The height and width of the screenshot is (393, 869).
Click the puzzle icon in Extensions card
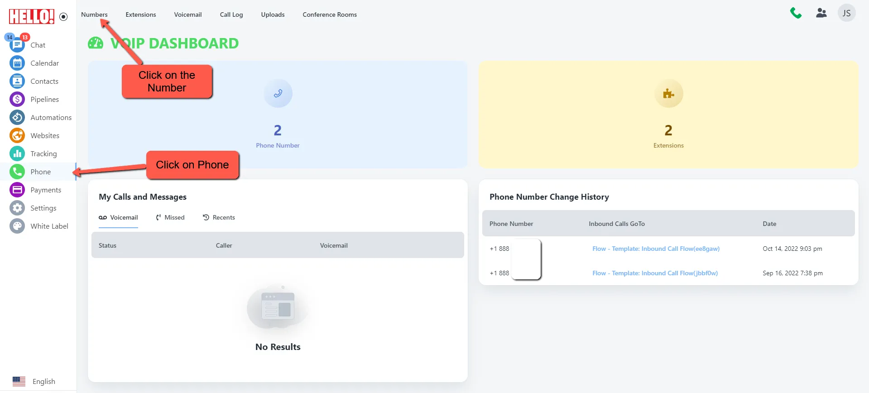[x=668, y=93]
